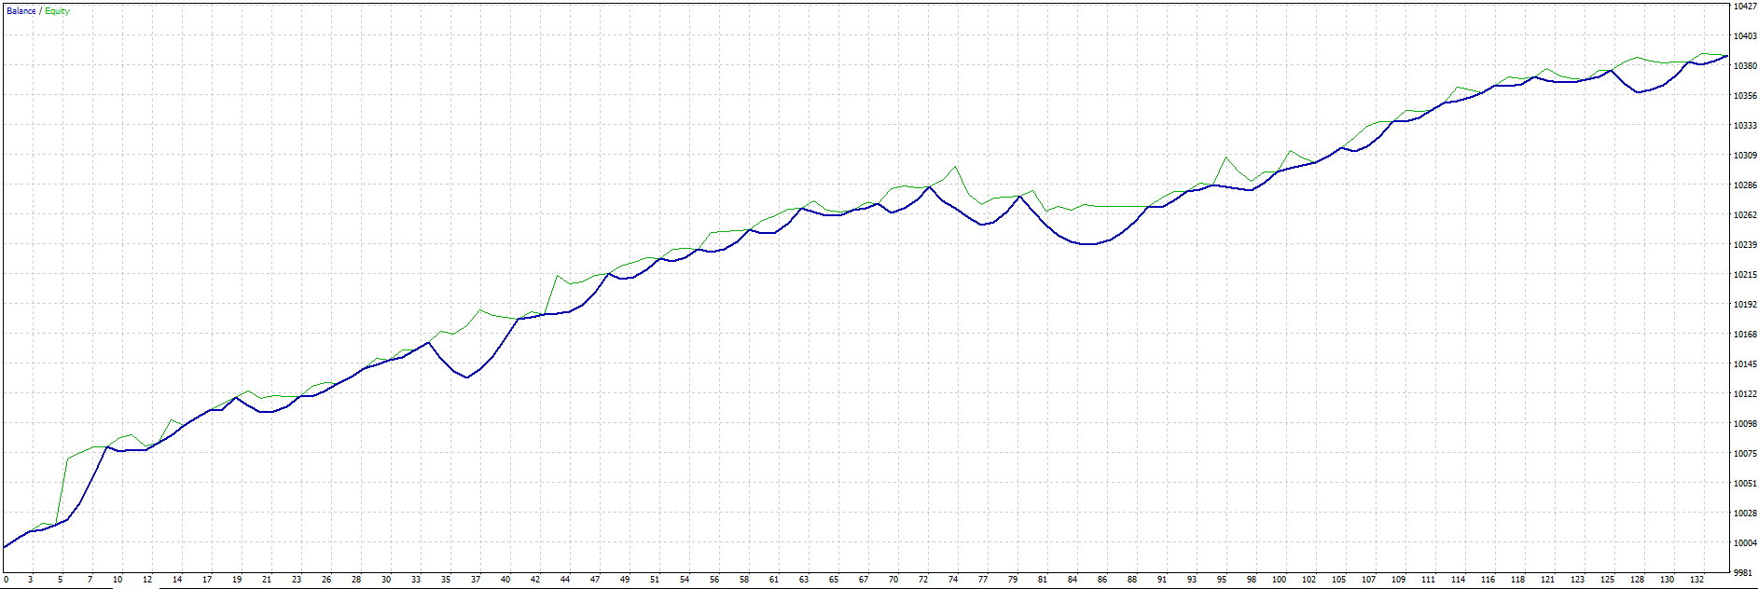Click the 10380 axis value
The height and width of the screenshot is (589, 1758).
pyautogui.click(x=1744, y=65)
